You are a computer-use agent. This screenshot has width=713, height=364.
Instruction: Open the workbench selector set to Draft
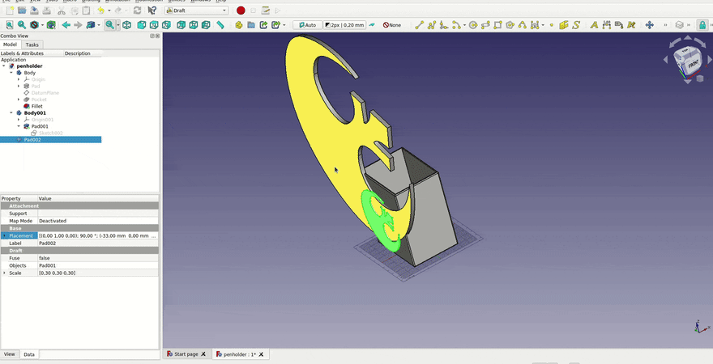(x=196, y=11)
